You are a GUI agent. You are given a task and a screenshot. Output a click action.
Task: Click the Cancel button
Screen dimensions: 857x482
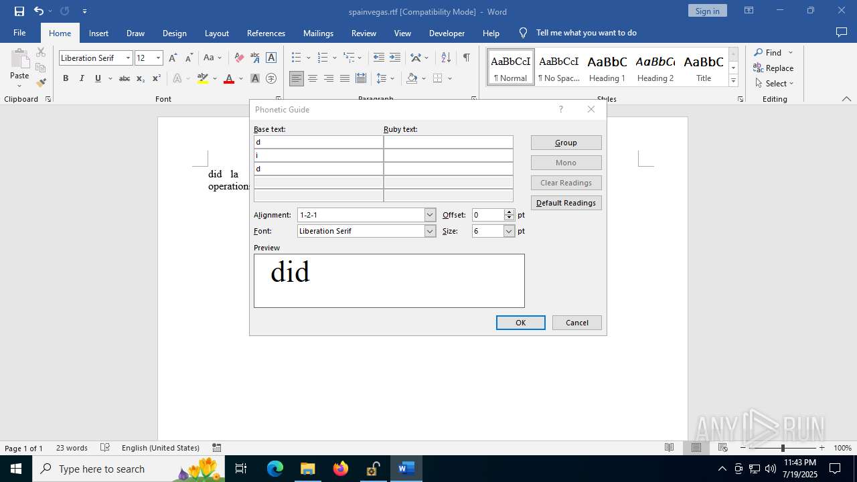coord(576,323)
